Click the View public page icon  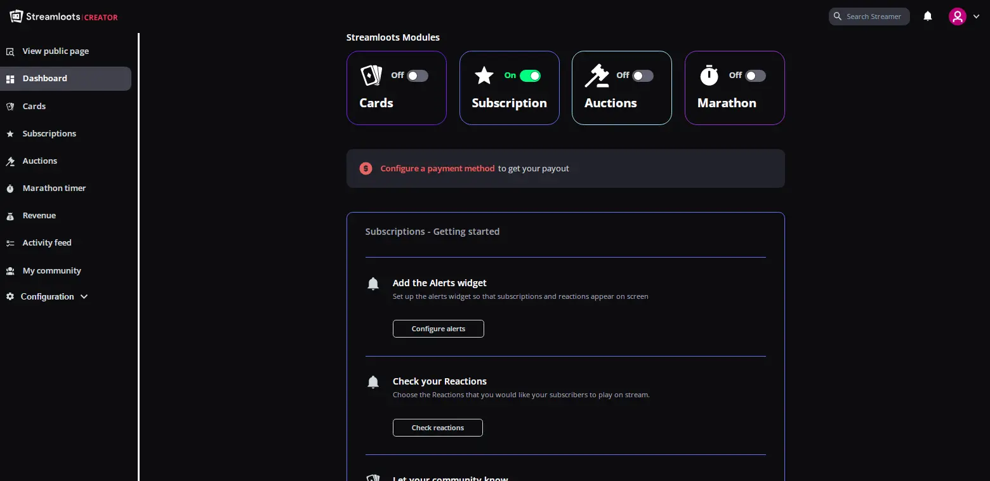point(10,51)
